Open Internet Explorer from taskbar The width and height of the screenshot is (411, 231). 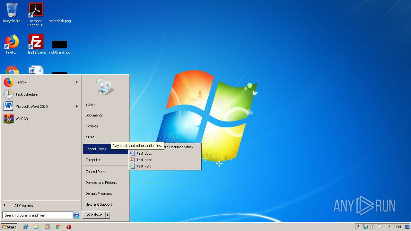pos(26,227)
